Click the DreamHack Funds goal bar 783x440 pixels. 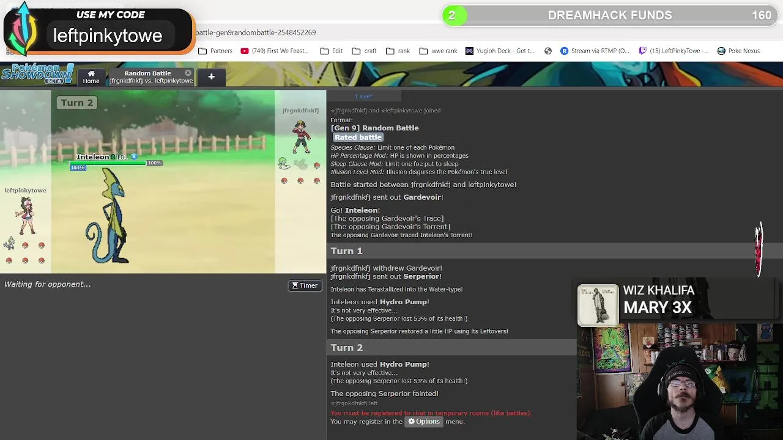click(x=610, y=15)
